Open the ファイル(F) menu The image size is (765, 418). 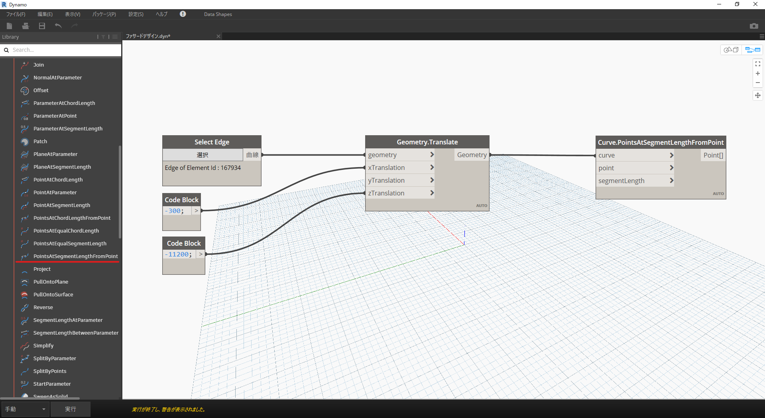pos(16,14)
